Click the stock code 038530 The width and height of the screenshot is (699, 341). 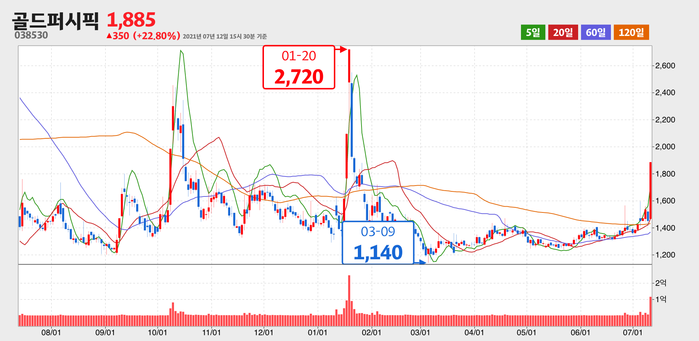31,35
